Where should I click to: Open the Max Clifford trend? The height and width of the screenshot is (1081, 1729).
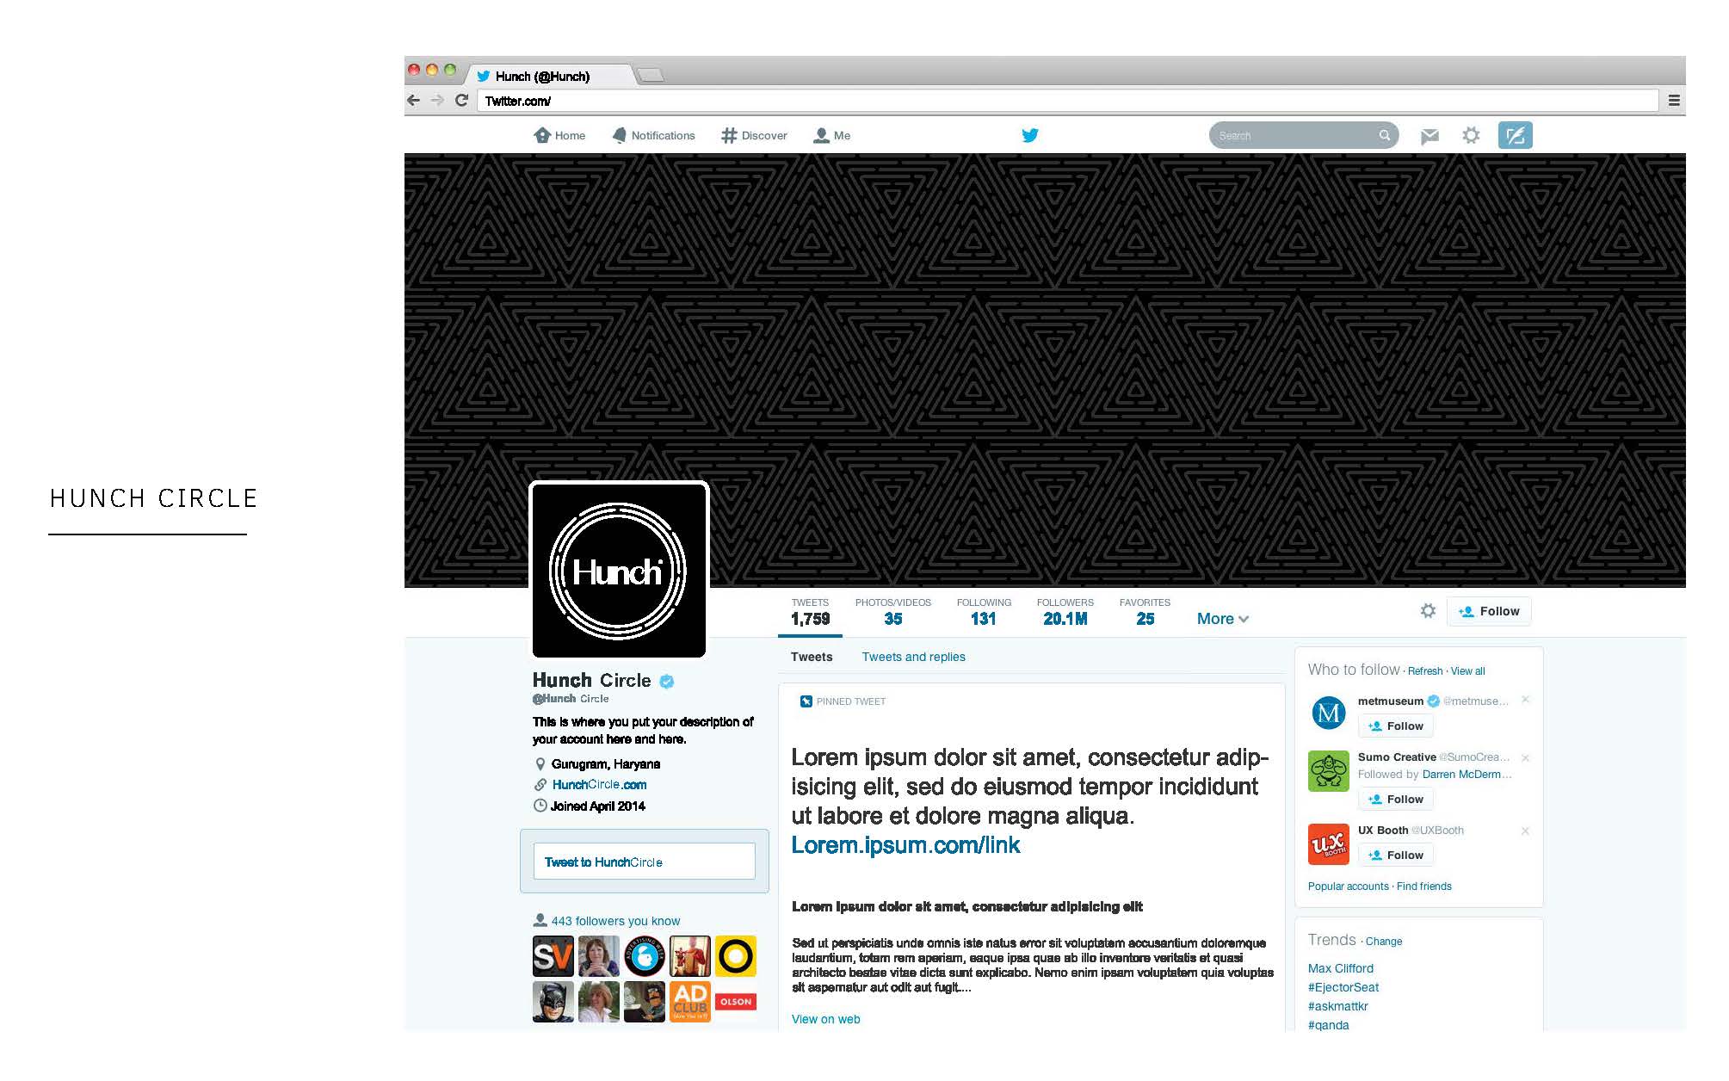1340,968
